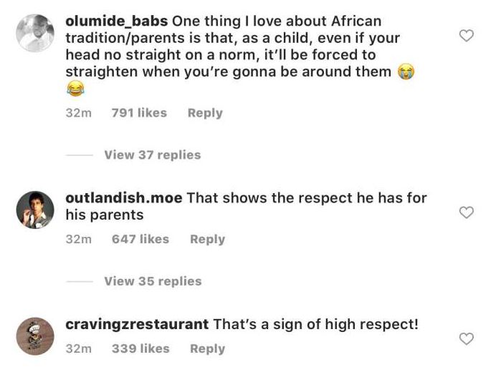The height and width of the screenshot is (367, 501).
Task: Reply to outlandish.moe's comment
Action: tap(207, 240)
